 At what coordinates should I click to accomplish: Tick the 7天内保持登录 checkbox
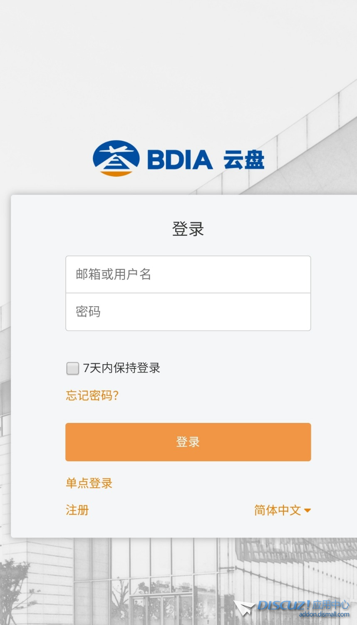coord(73,368)
